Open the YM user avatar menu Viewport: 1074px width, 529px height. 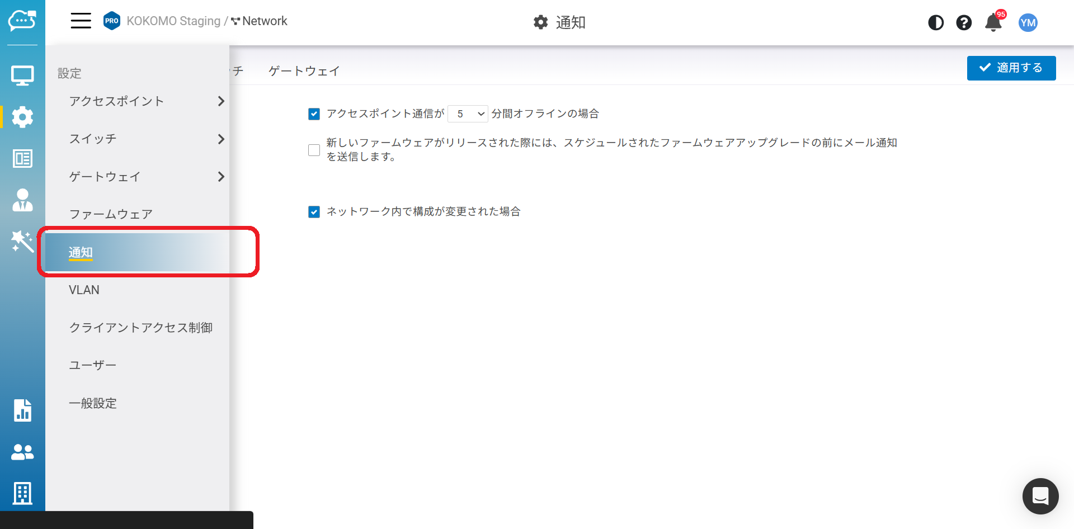pyautogui.click(x=1028, y=22)
